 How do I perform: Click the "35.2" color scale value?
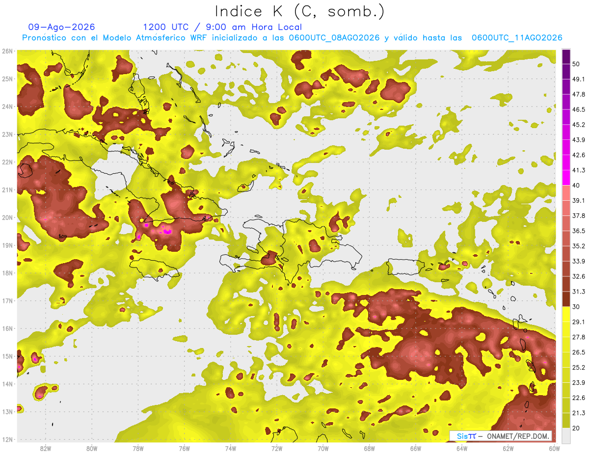tap(579, 246)
